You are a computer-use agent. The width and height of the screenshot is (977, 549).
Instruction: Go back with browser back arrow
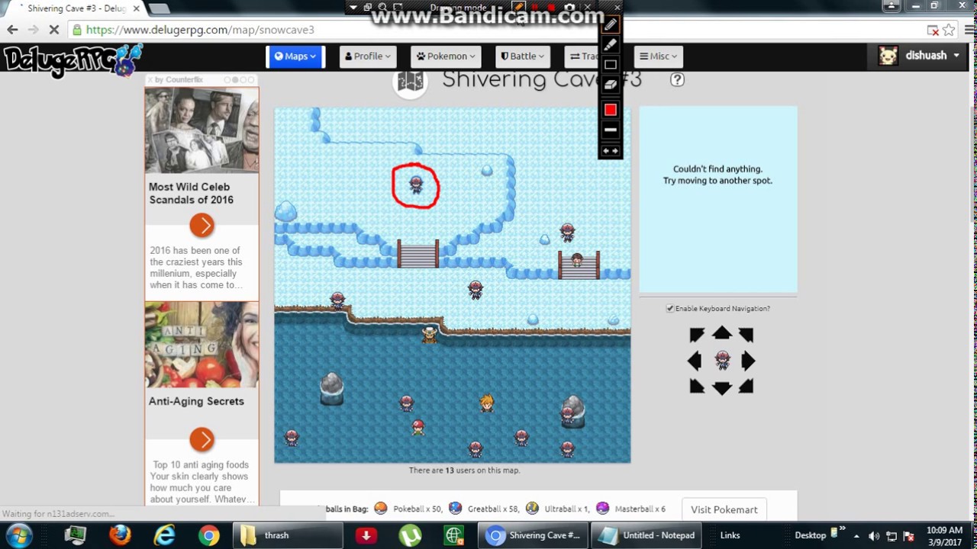(x=12, y=30)
